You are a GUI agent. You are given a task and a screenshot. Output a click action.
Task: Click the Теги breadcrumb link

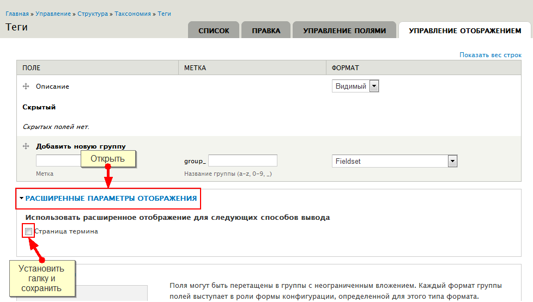pyautogui.click(x=164, y=14)
